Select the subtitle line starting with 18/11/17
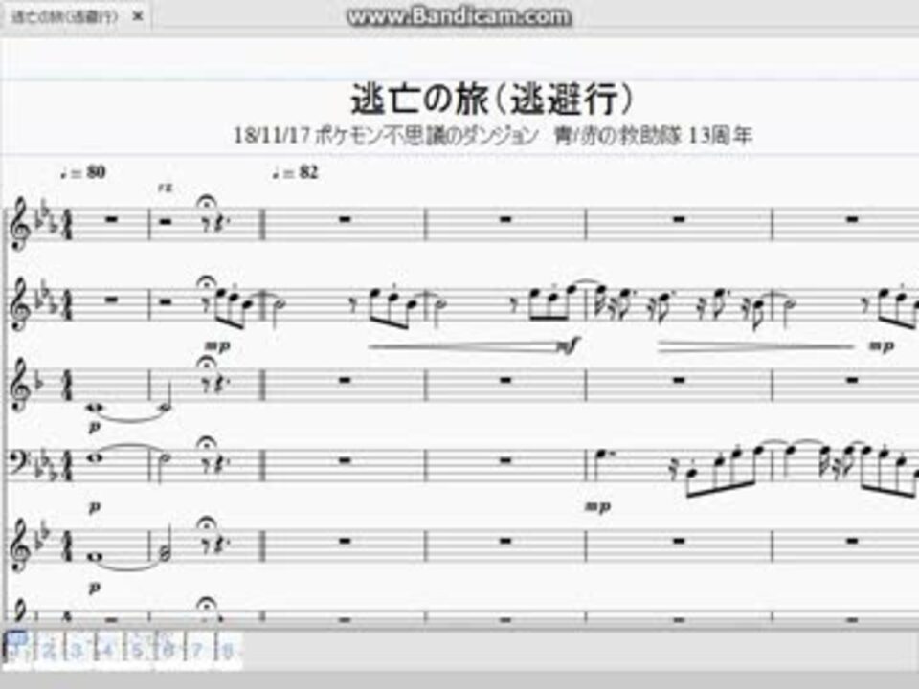Screen dimensions: 919x689 [x=492, y=135]
